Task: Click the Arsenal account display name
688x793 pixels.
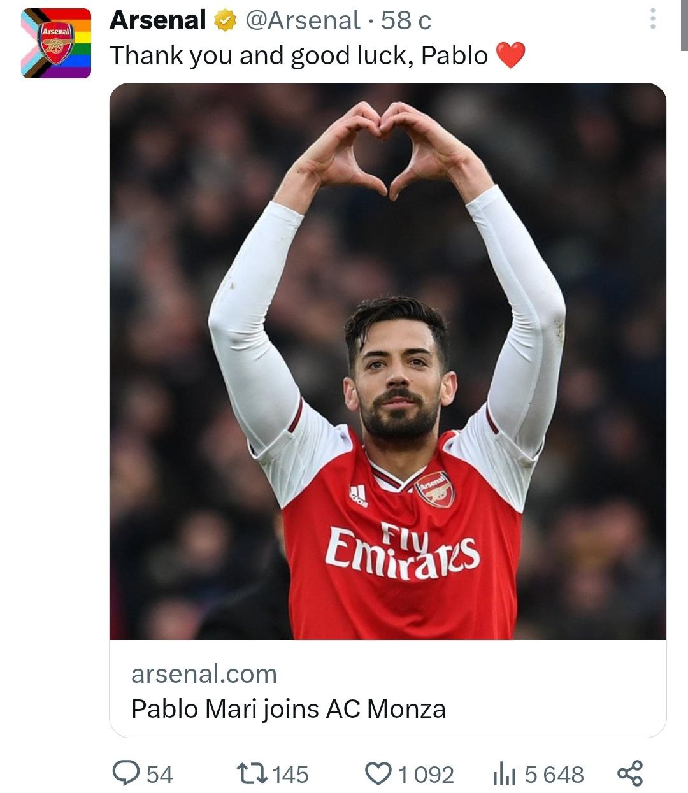Action: click(x=157, y=20)
